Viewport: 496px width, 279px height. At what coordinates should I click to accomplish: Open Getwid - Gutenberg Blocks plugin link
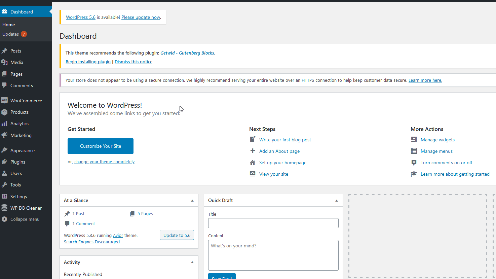187,53
